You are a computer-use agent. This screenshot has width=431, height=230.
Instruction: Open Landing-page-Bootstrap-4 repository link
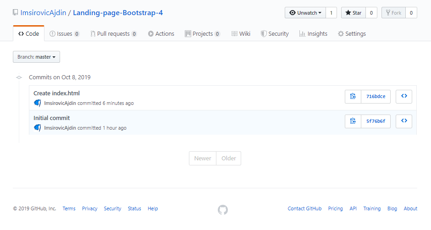[x=118, y=13]
